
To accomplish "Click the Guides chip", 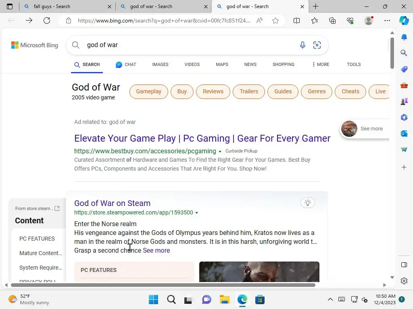I will click(283, 91).
